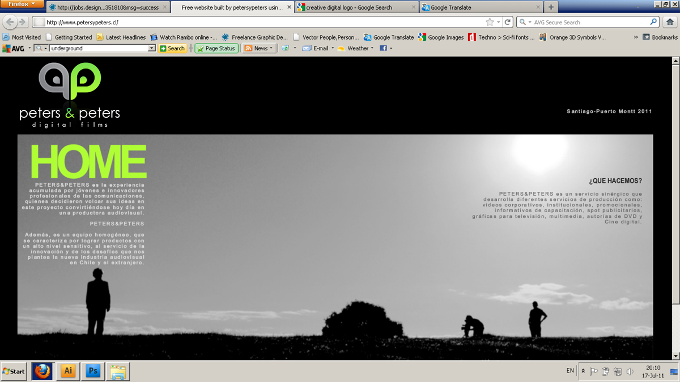This screenshot has height=382, width=680.
Task: Open the News dropdown in AVG toolbar
Action: pos(258,49)
